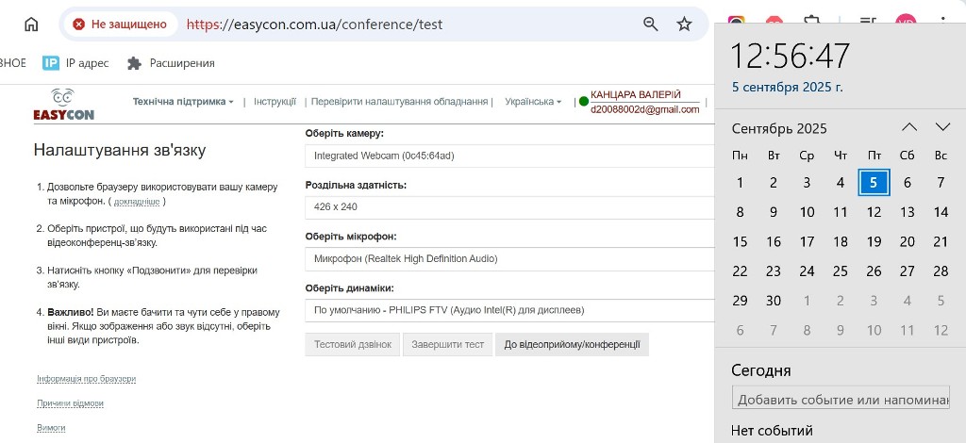Open the 'IP адрес' bookmark
Screen dimensions: 966x443
coord(75,63)
